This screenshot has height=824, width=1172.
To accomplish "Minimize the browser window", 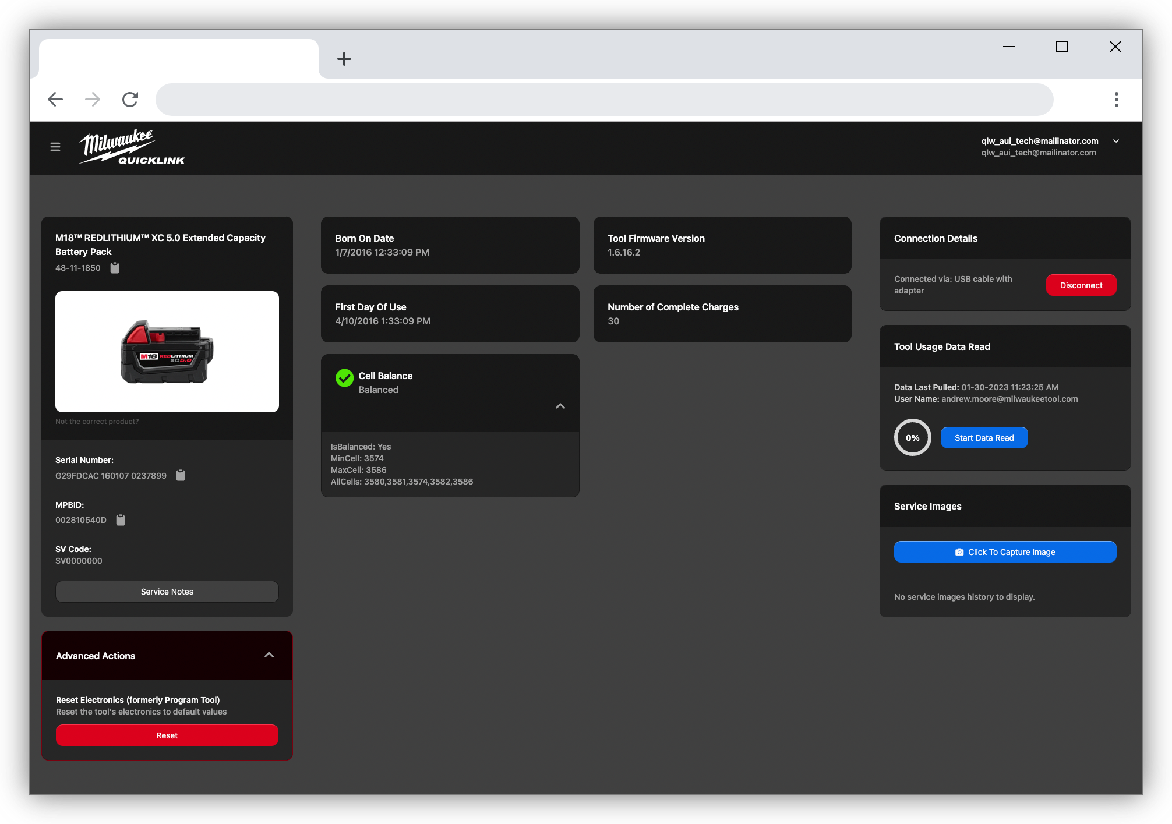I will (x=1009, y=47).
